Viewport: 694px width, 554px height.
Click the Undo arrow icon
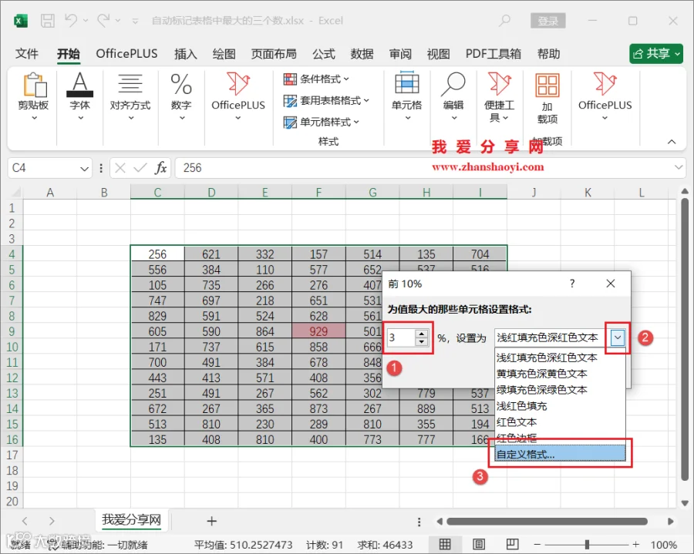pos(71,20)
